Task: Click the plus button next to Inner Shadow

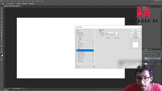Action: [x=93, y=44]
